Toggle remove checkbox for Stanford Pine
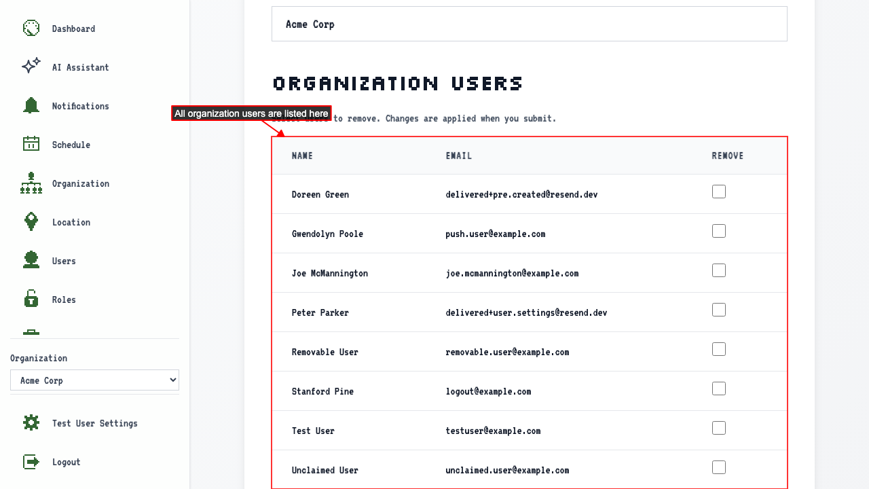The width and height of the screenshot is (869, 489). click(x=719, y=388)
